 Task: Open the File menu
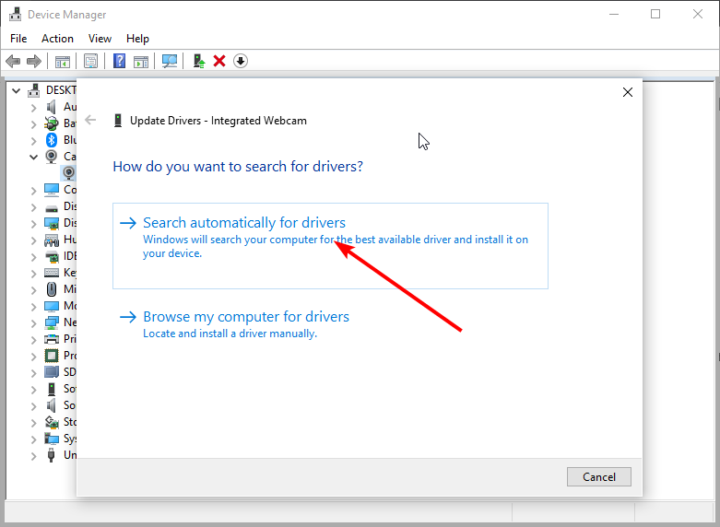click(18, 39)
